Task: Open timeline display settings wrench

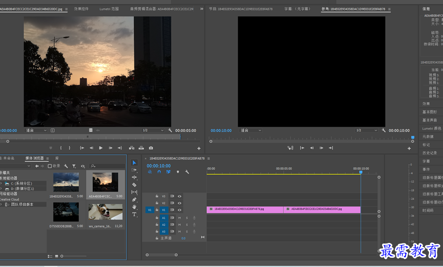Action: [187, 172]
